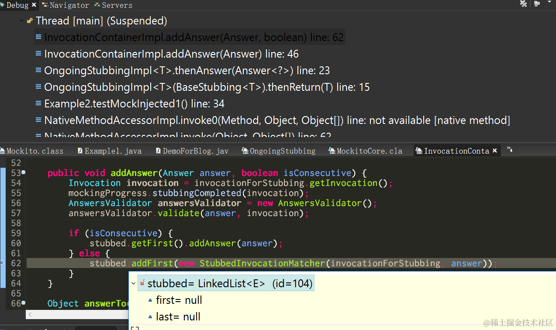Image resolution: width=556 pixels, height=330 pixels.
Task: Close the Debug view tab
Action: point(34,5)
